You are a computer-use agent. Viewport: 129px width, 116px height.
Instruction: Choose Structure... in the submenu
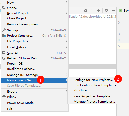click(95, 90)
